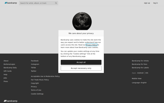Screen dimensions: 164x103
Task: Open the Jobs link
Action: [x=5, y=78]
